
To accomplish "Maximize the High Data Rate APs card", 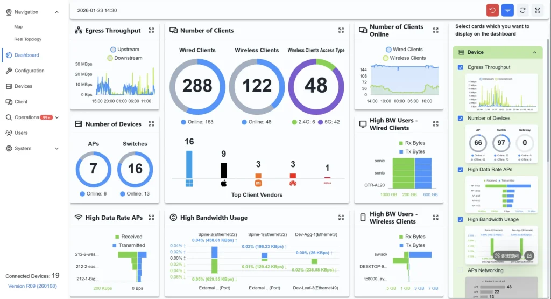I will [x=151, y=218].
